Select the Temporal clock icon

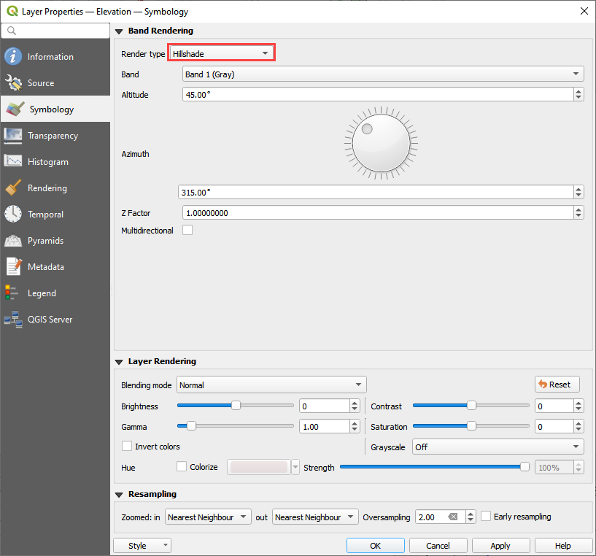[x=13, y=215]
